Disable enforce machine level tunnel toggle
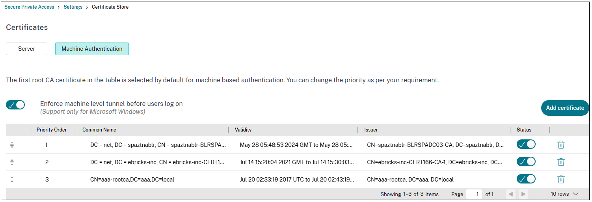The image size is (592, 202). click(x=16, y=105)
